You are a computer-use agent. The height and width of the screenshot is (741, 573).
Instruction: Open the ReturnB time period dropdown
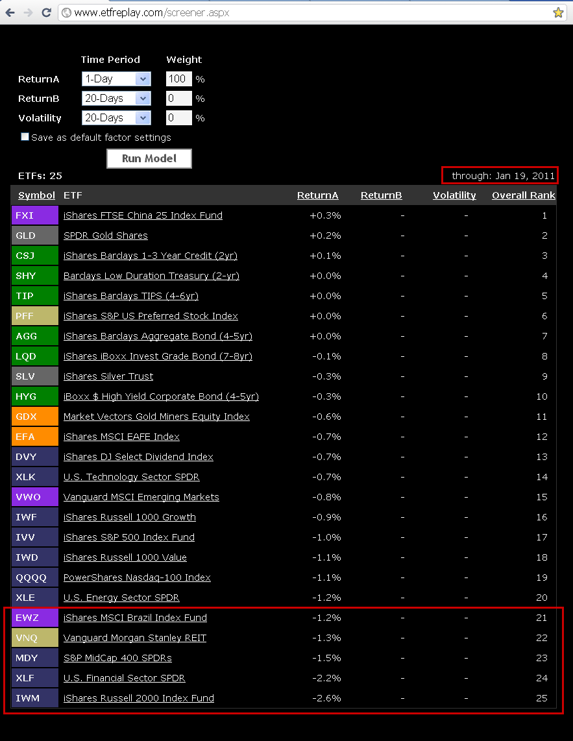click(x=116, y=98)
